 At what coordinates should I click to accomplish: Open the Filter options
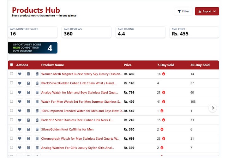point(183,11)
